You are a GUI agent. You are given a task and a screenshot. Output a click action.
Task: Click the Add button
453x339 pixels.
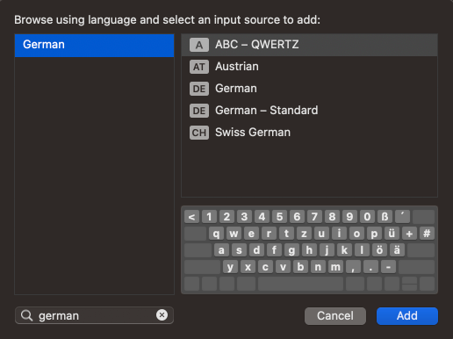(407, 316)
